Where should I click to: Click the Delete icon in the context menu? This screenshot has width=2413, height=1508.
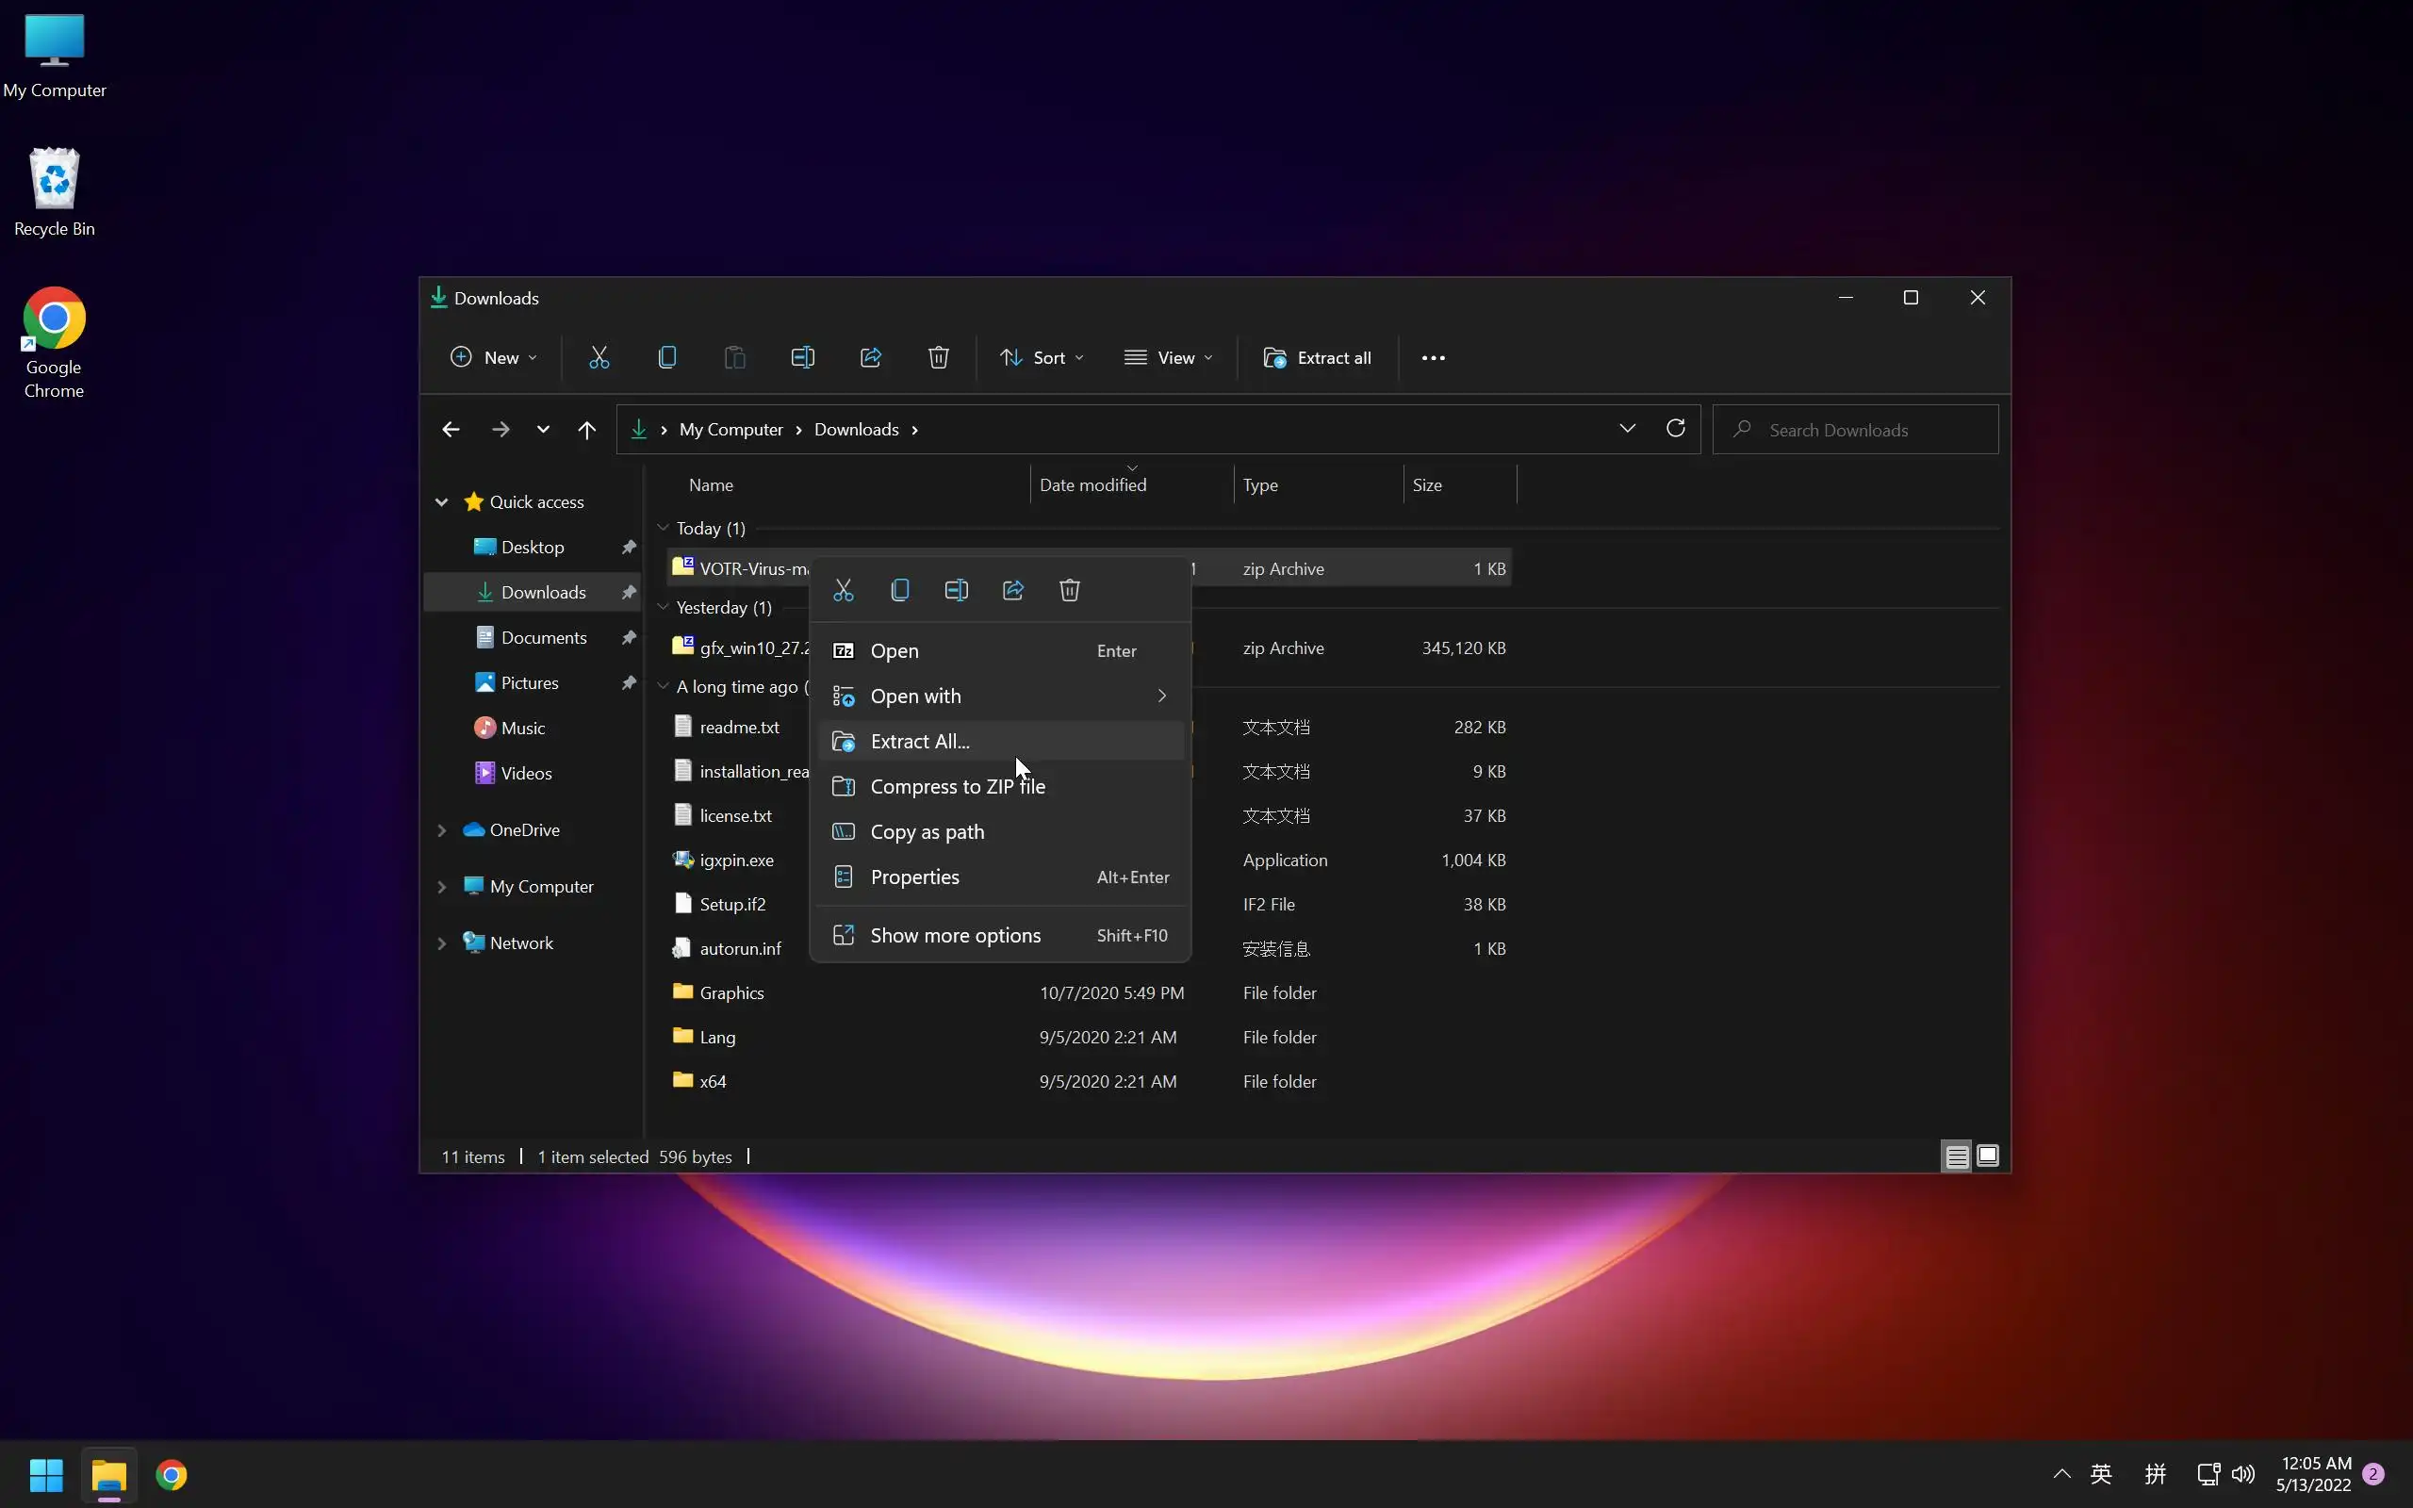click(x=1069, y=590)
